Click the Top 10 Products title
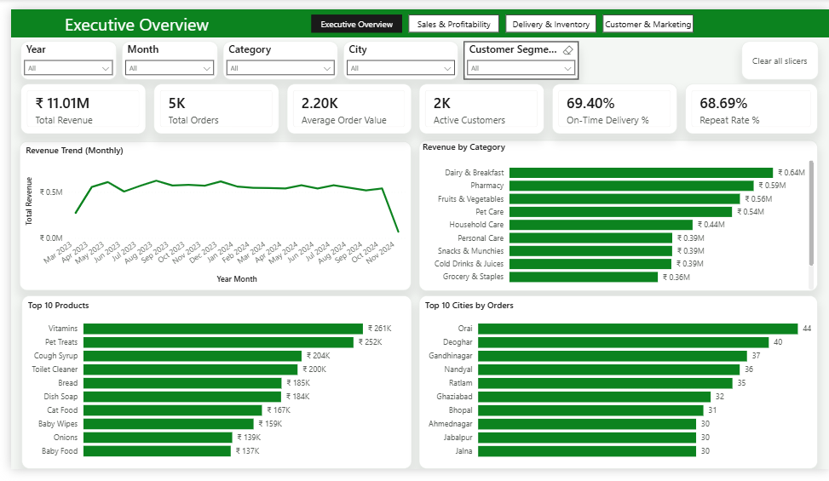 tap(58, 306)
